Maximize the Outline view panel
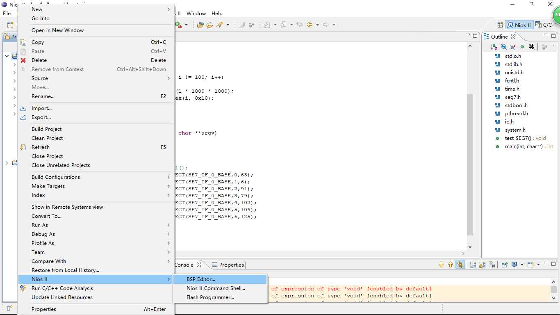Screen dimensions: 560x315 click(x=553, y=36)
